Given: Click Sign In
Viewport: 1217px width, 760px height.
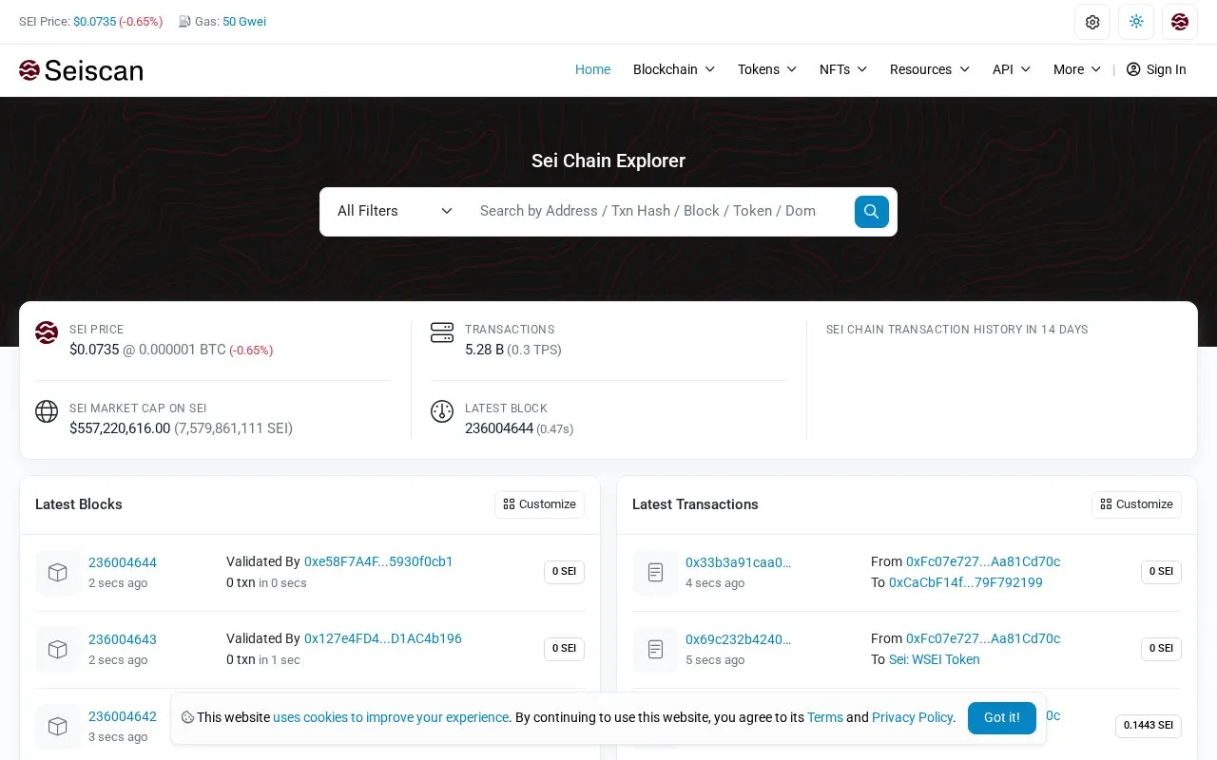Looking at the screenshot, I should (x=1156, y=69).
